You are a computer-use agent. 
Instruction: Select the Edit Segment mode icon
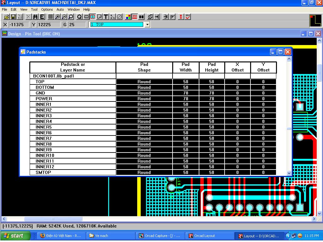(x=165, y=17)
